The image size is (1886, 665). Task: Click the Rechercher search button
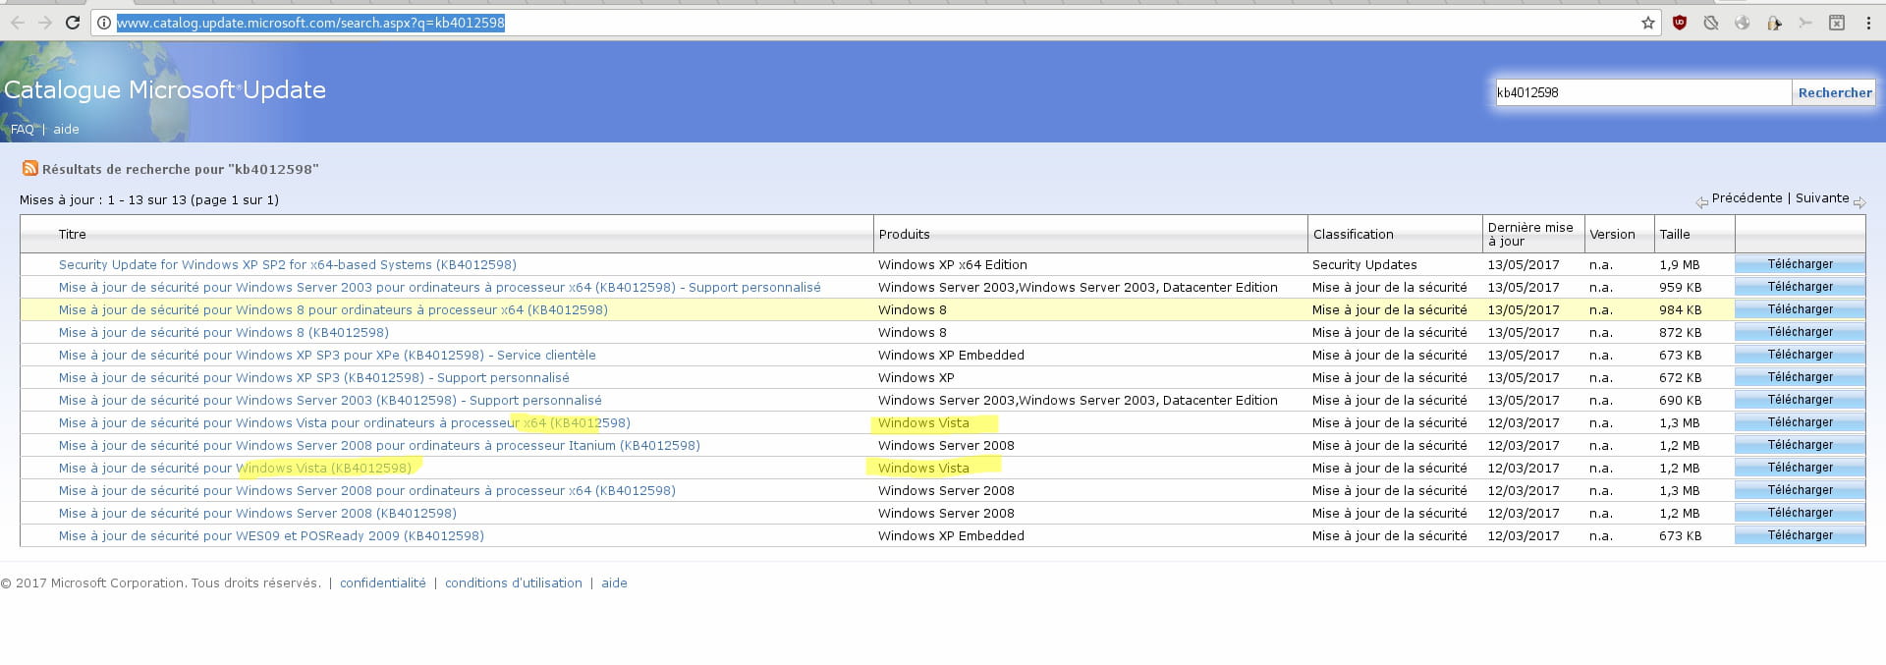point(1835,92)
